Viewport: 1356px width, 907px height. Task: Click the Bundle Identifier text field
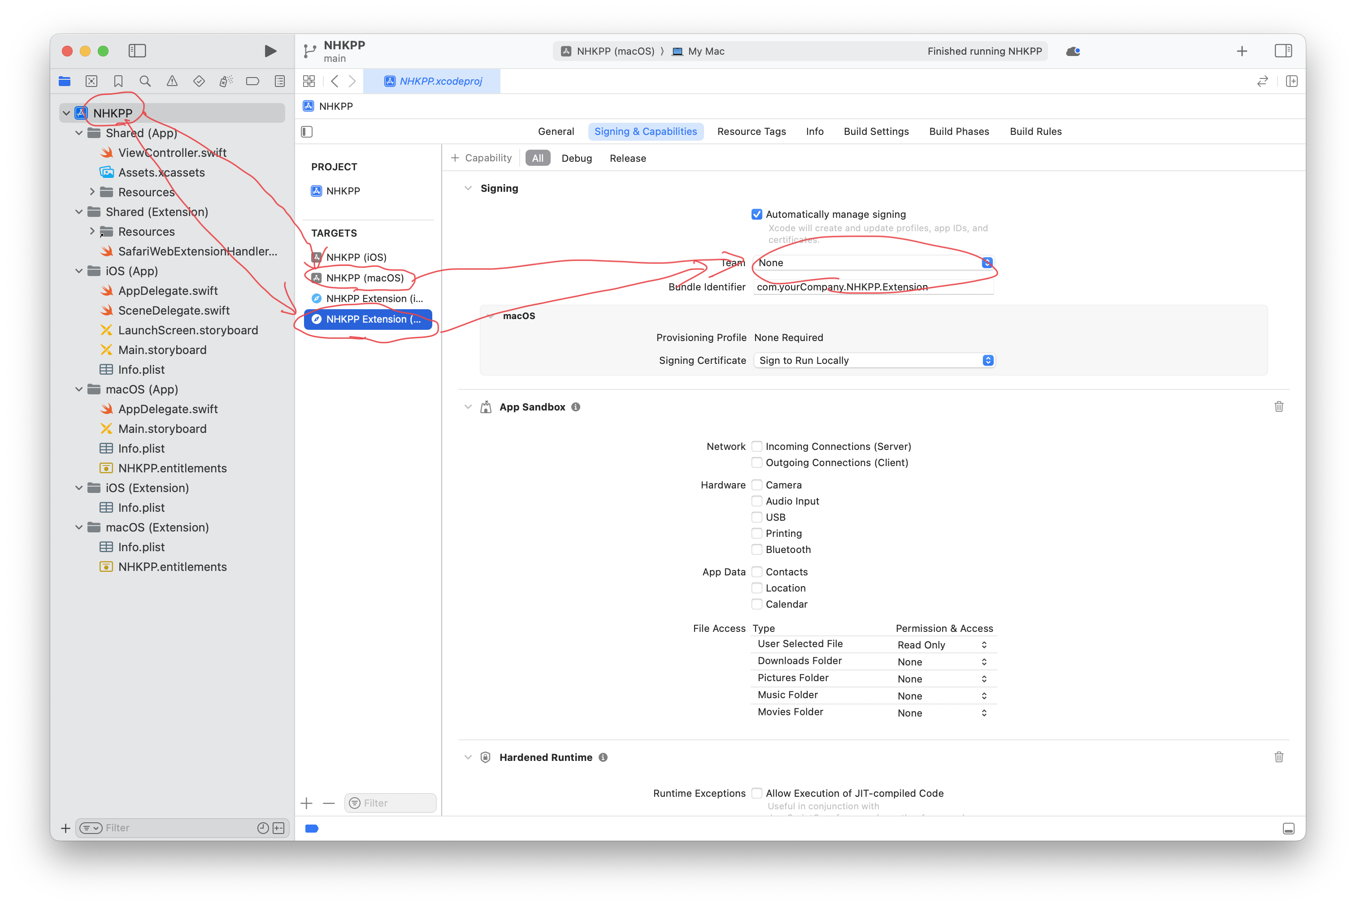(873, 287)
